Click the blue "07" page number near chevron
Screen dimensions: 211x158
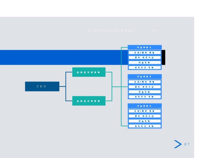187,144
